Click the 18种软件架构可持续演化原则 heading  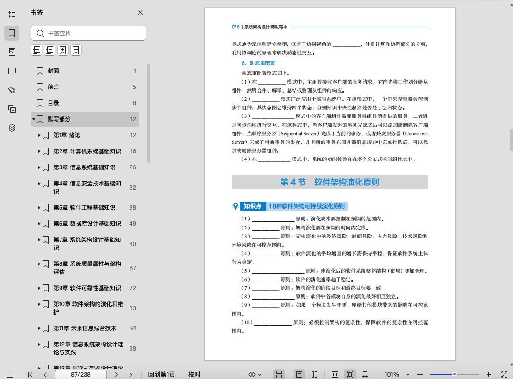click(x=306, y=206)
